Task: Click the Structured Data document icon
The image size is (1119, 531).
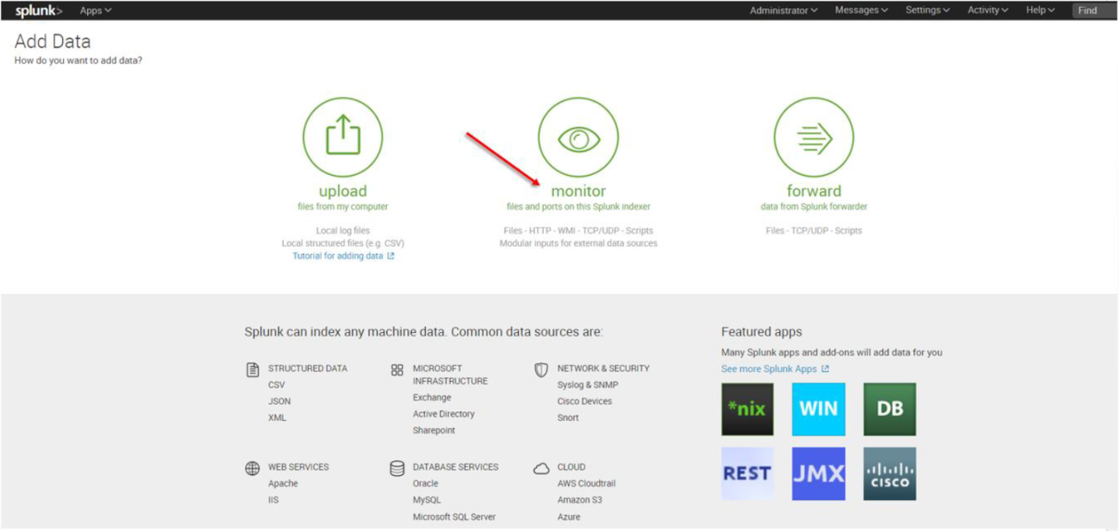Action: tap(251, 368)
